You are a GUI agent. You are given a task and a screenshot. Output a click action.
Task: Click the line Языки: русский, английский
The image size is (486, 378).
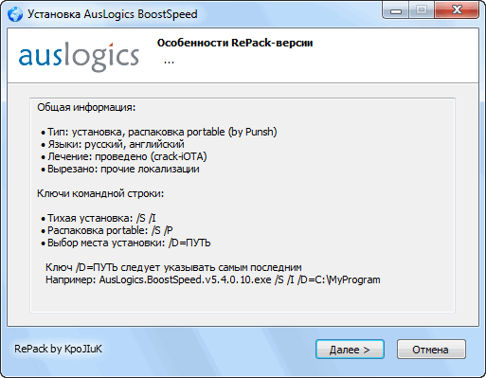coord(113,144)
